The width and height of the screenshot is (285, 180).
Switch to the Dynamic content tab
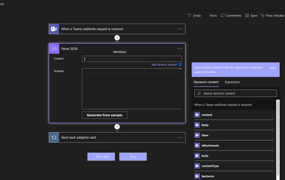coord(206,82)
